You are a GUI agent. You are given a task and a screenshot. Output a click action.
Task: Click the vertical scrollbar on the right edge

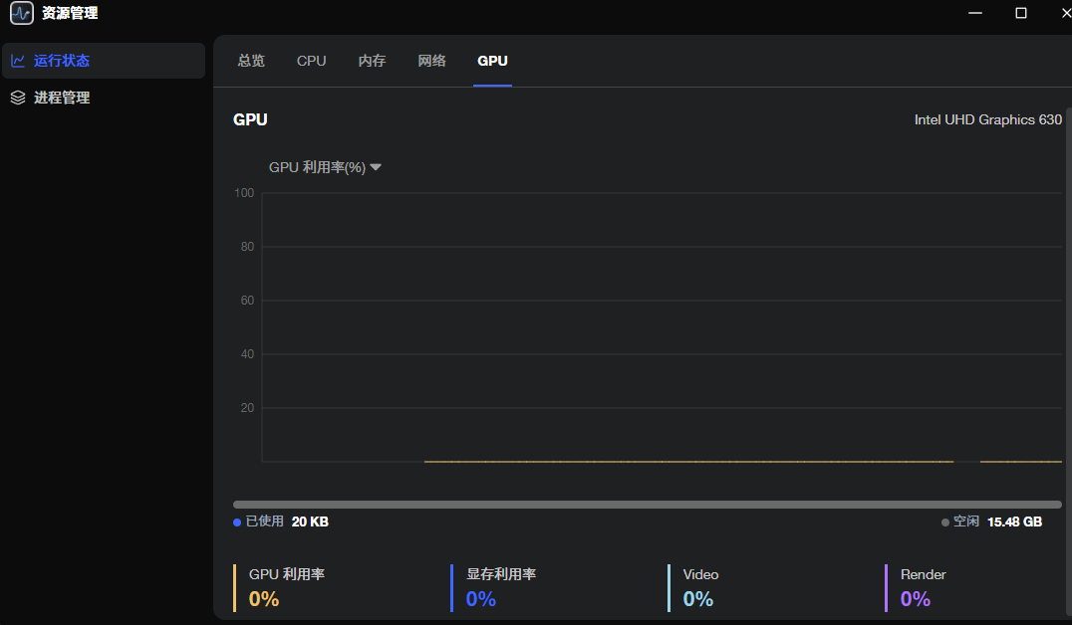(1069, 362)
